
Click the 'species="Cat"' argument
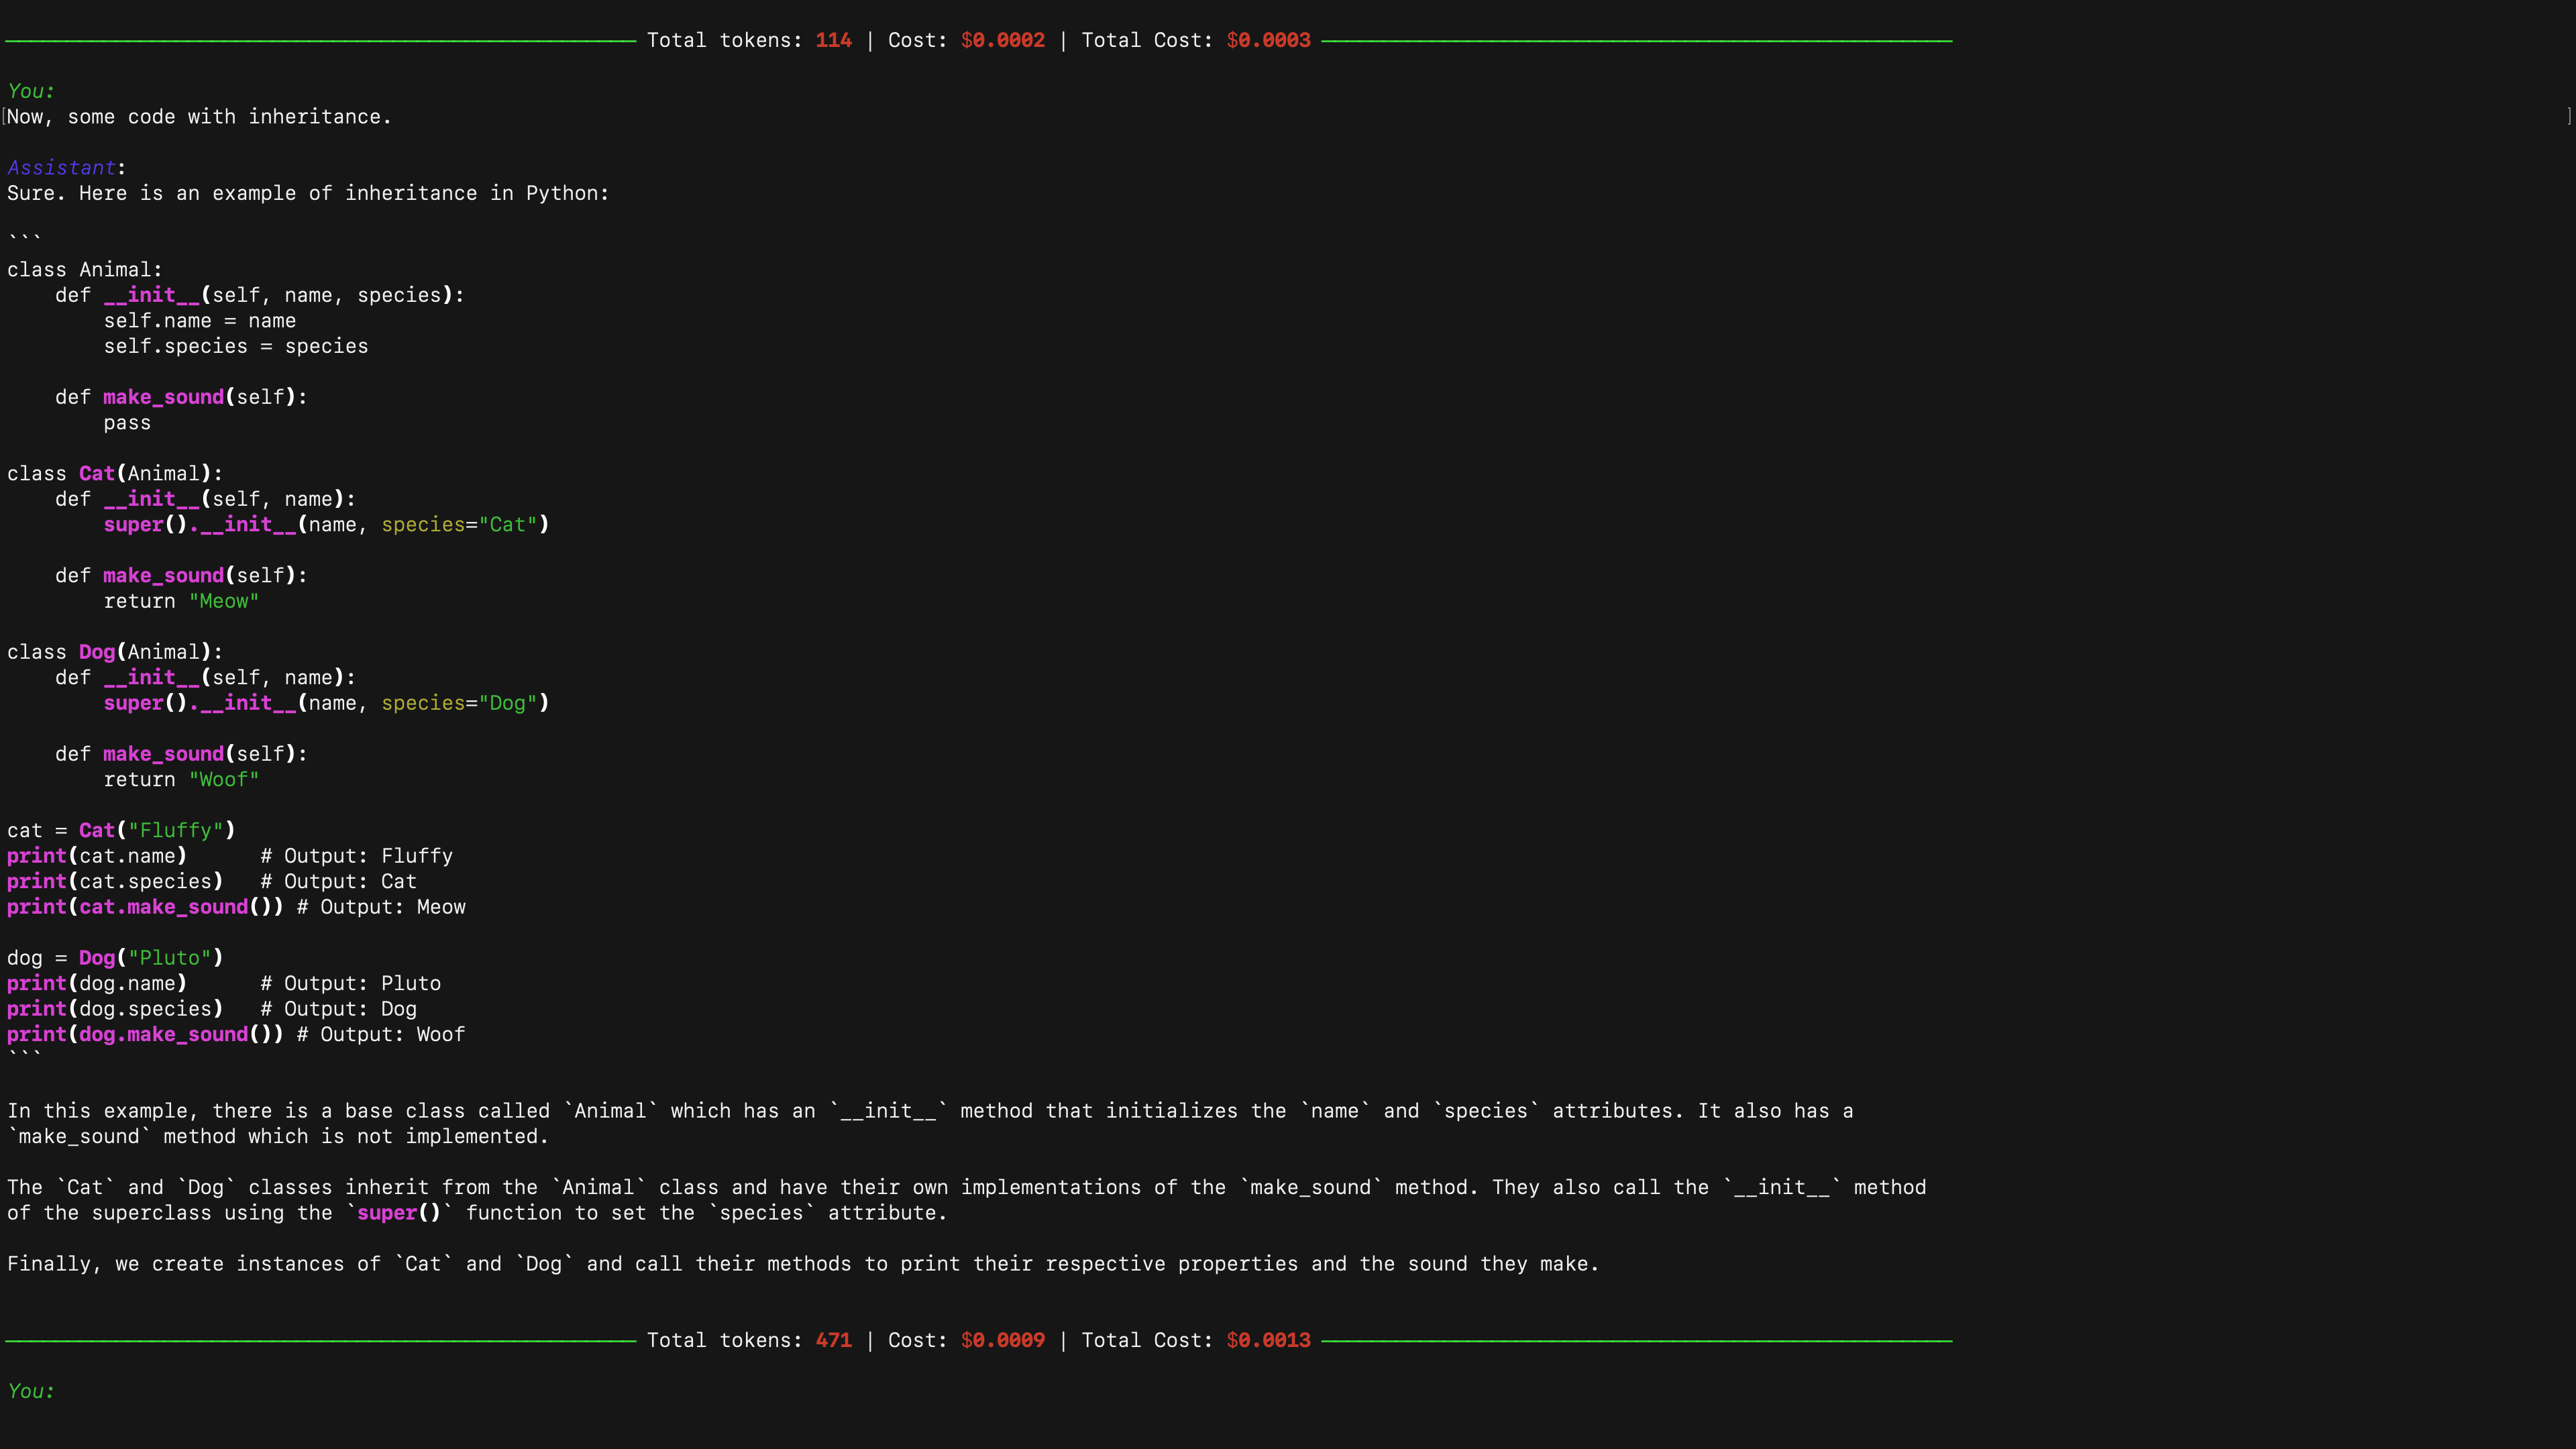coord(459,525)
